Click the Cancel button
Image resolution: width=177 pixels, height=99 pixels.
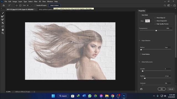point(171,89)
